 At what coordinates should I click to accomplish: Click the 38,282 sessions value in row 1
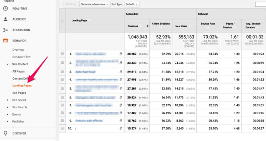pyautogui.click(x=132, y=54)
